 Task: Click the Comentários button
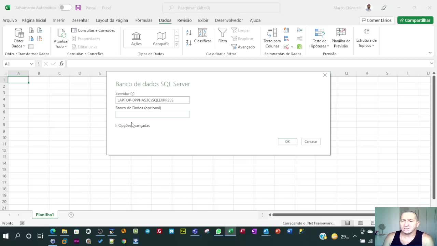(377, 20)
